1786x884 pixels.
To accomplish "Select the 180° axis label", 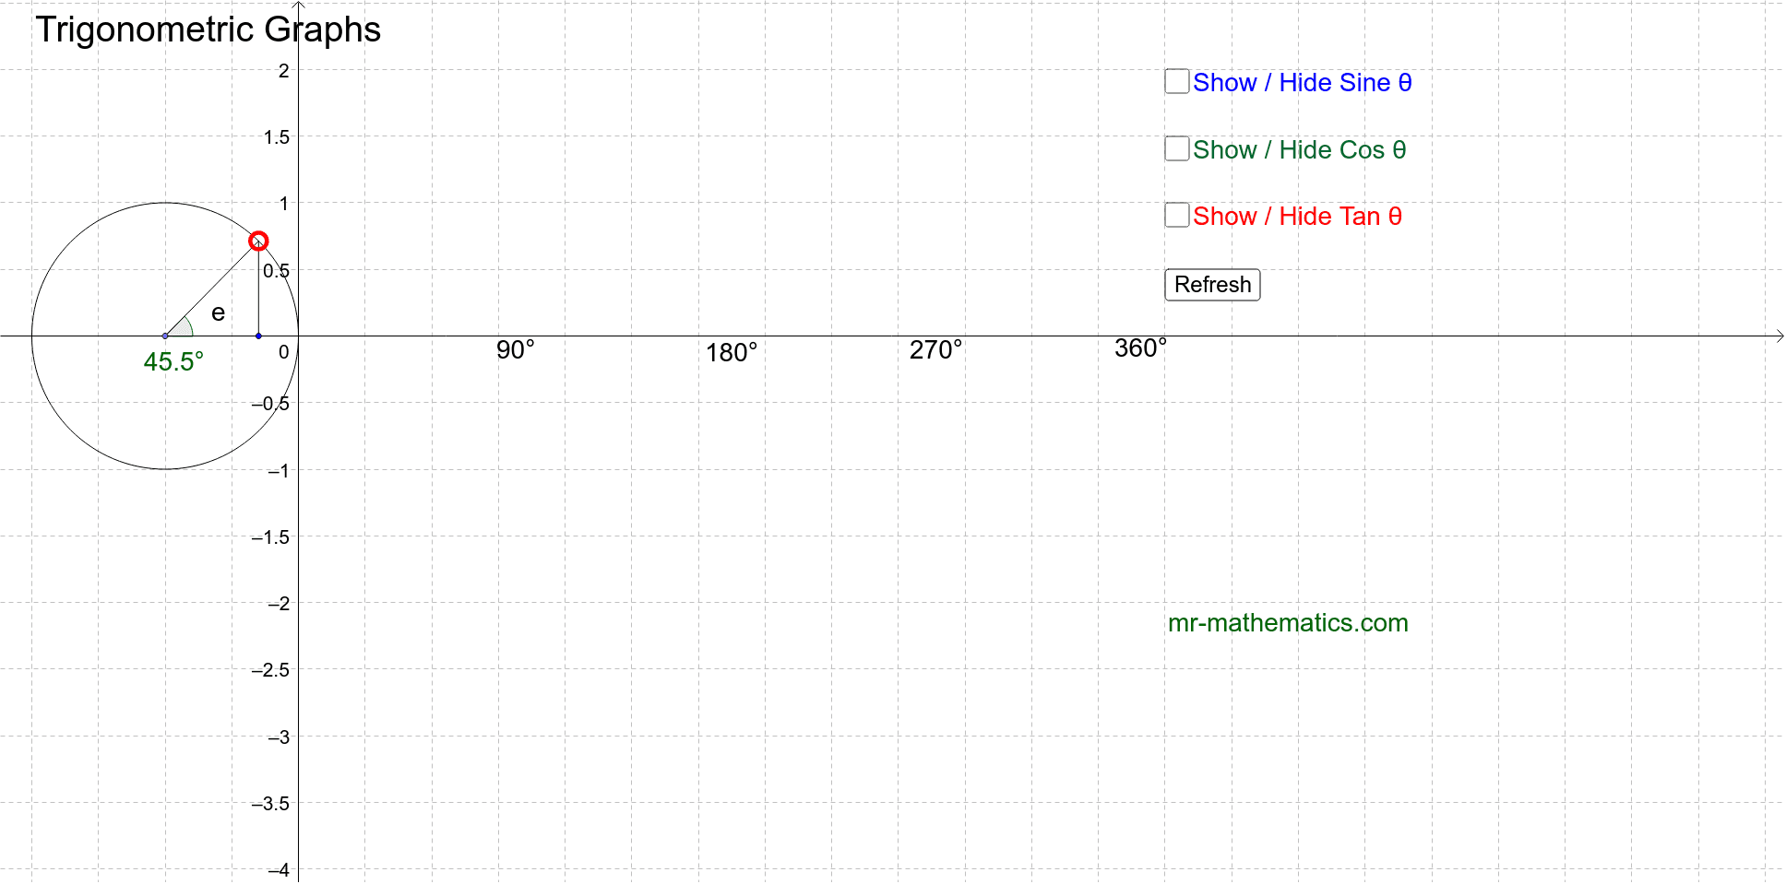I will pos(731,353).
